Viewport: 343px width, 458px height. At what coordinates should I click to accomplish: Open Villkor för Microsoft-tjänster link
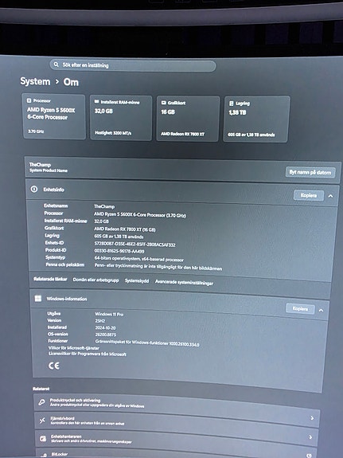74,348
